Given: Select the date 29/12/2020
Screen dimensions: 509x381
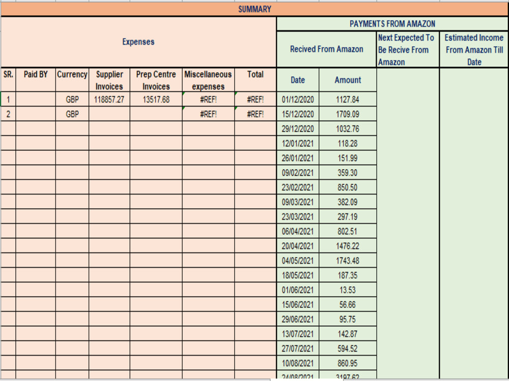Looking at the screenshot, I should 298,129.
